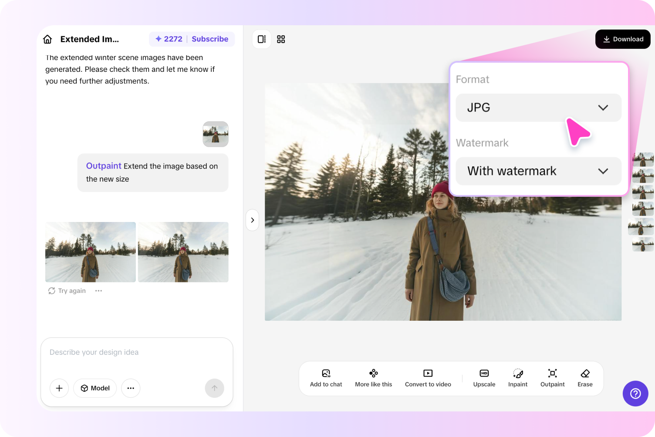The image size is (655, 437).
Task: Open the help question mark button
Action: (x=635, y=393)
